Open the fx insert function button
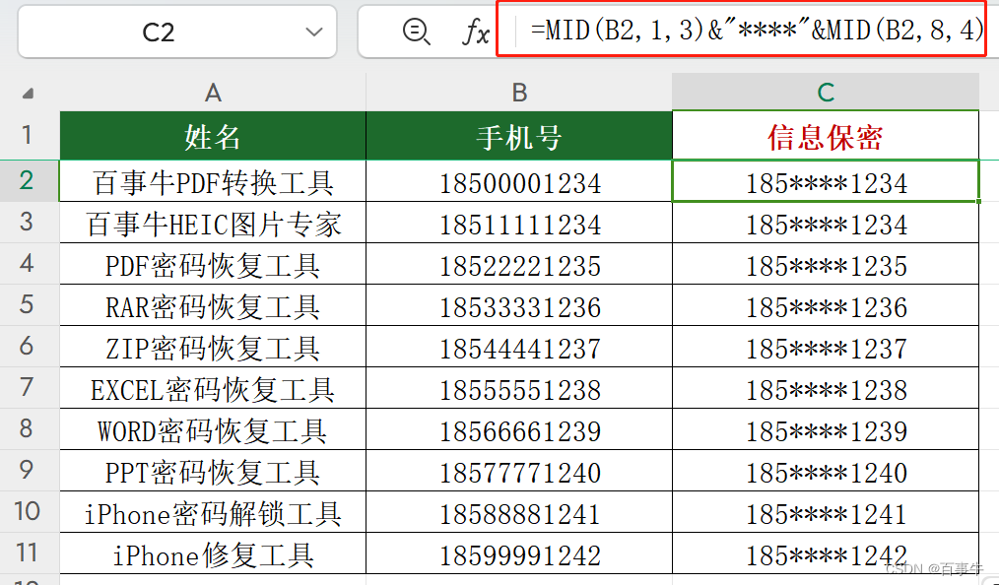This screenshot has width=999, height=585. (475, 32)
